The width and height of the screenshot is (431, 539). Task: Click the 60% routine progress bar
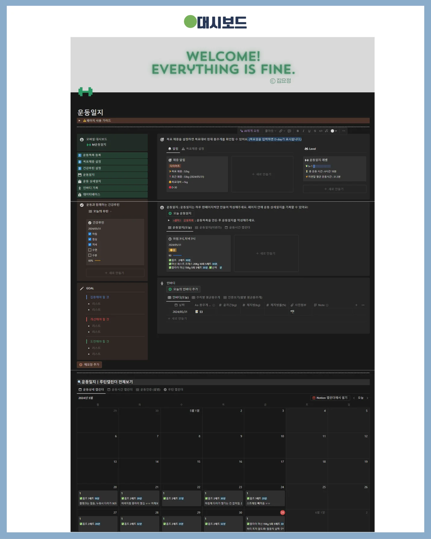[x=98, y=261]
